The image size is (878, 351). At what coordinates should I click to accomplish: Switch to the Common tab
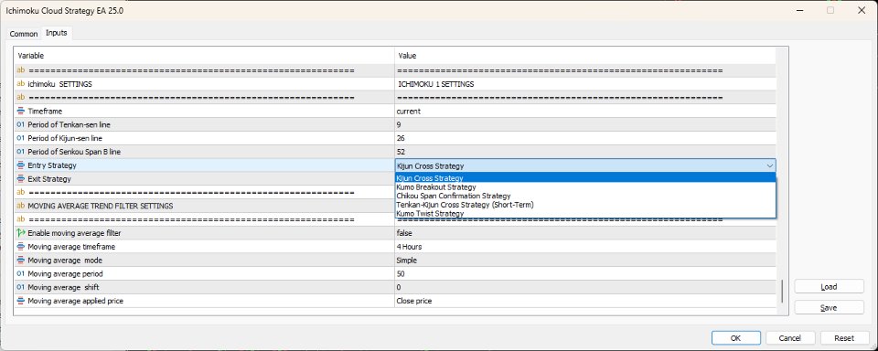[24, 34]
